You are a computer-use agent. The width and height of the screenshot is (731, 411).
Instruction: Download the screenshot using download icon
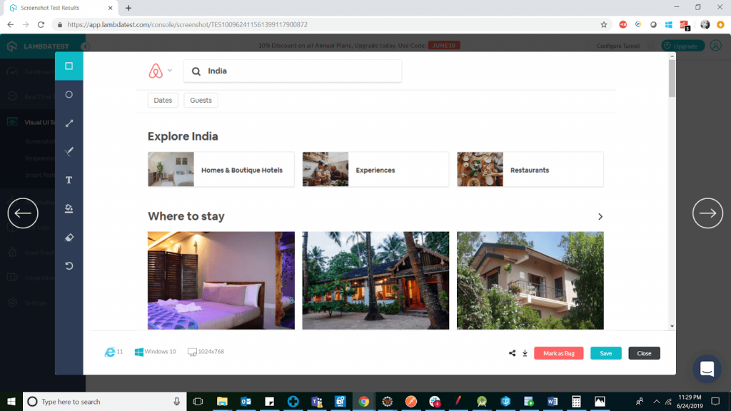[x=525, y=353]
